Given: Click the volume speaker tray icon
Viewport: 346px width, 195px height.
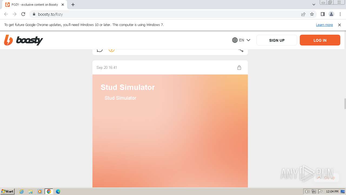Looking at the screenshot, I should (x=307, y=191).
